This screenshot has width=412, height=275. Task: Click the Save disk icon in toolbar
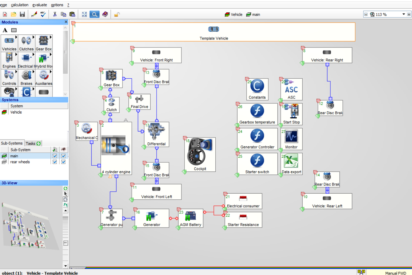[23, 14]
